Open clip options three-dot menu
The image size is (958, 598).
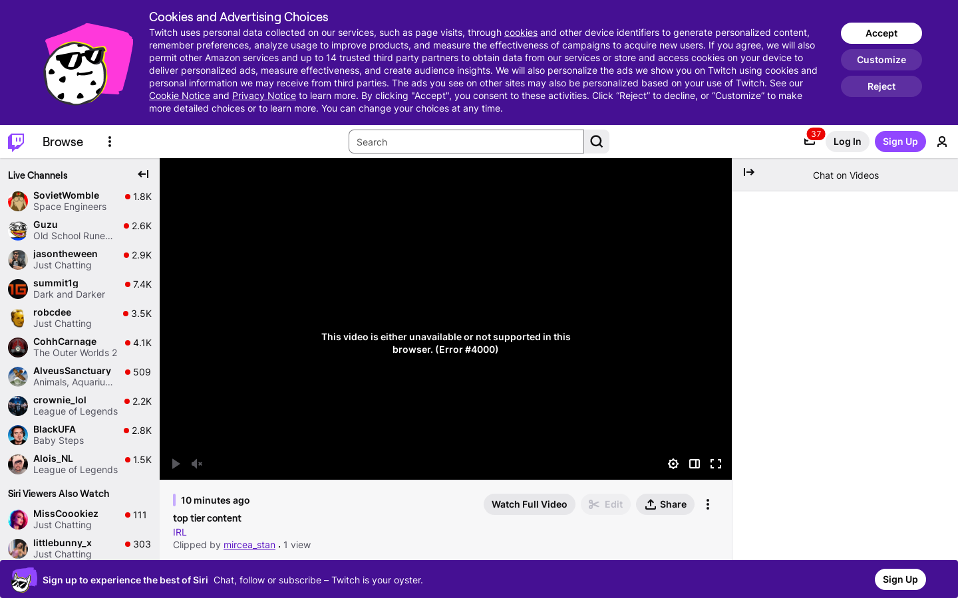point(708,504)
